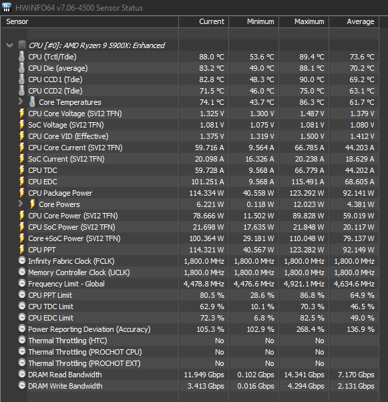Select the CPU (Tctl/Tdie) sensor label
The height and width of the screenshot is (402, 388).
(52, 57)
